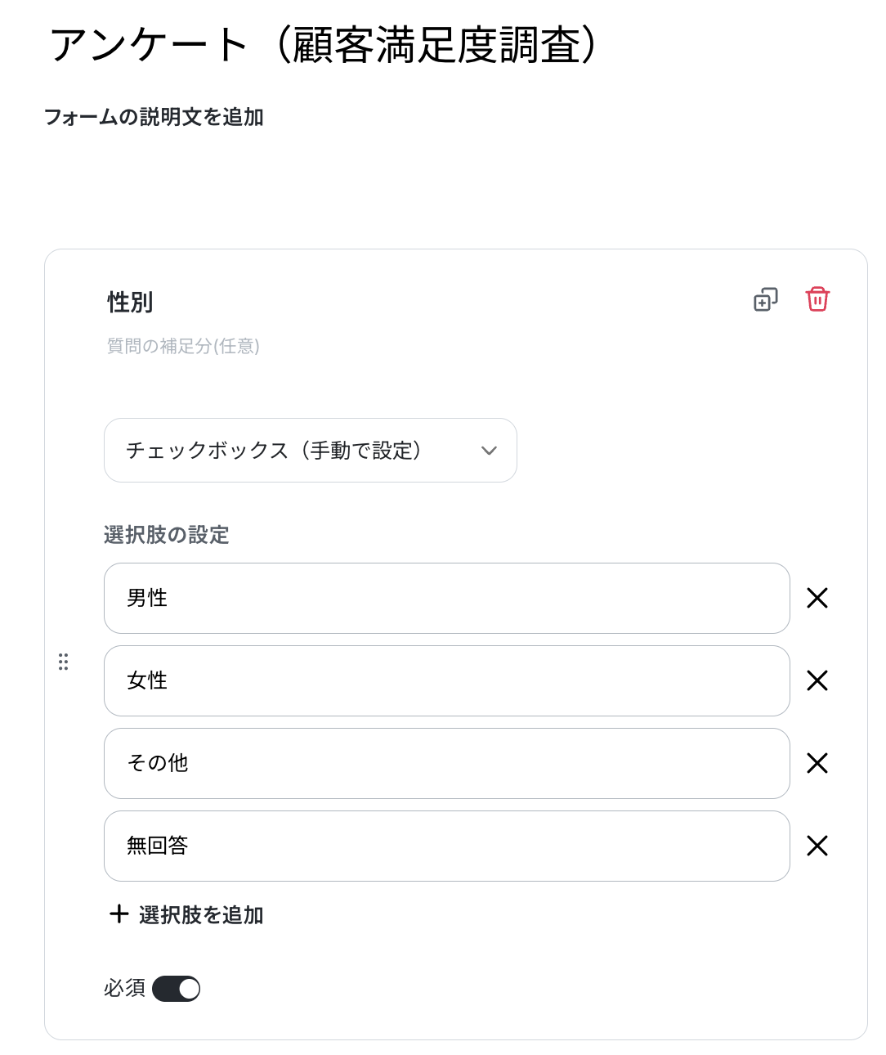Click into the 男性 option field
886x1055 pixels.
(447, 598)
